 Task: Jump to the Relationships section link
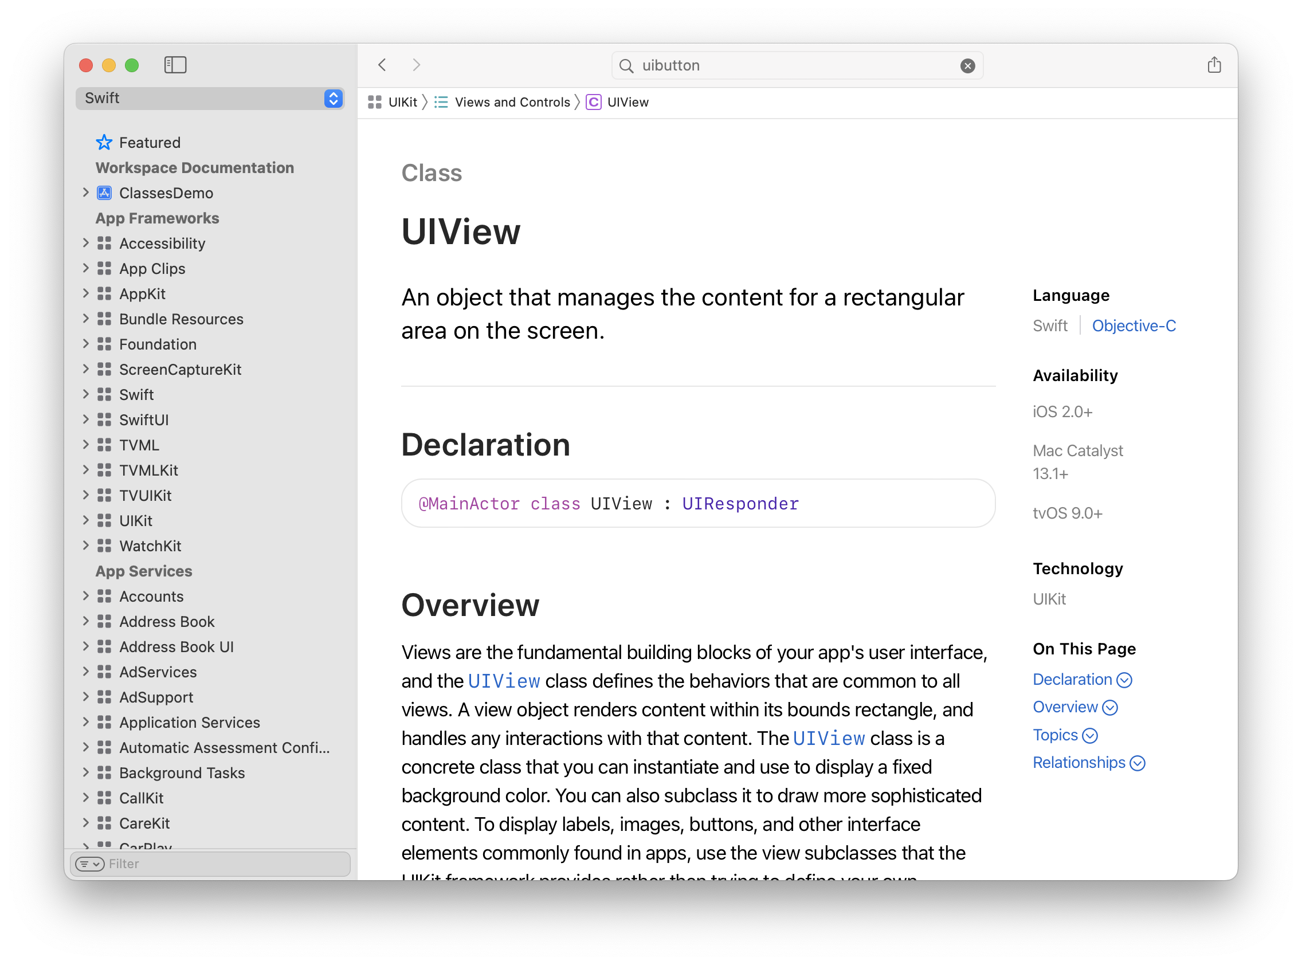1079,763
